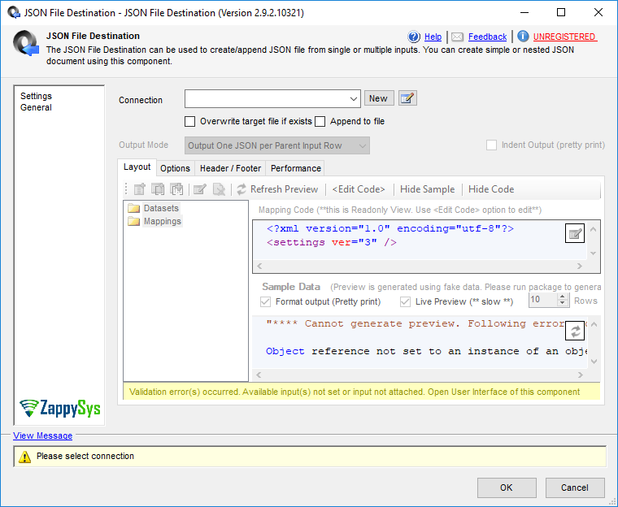
Task: Click the edit icon in Mapping Code box
Action: click(x=575, y=234)
